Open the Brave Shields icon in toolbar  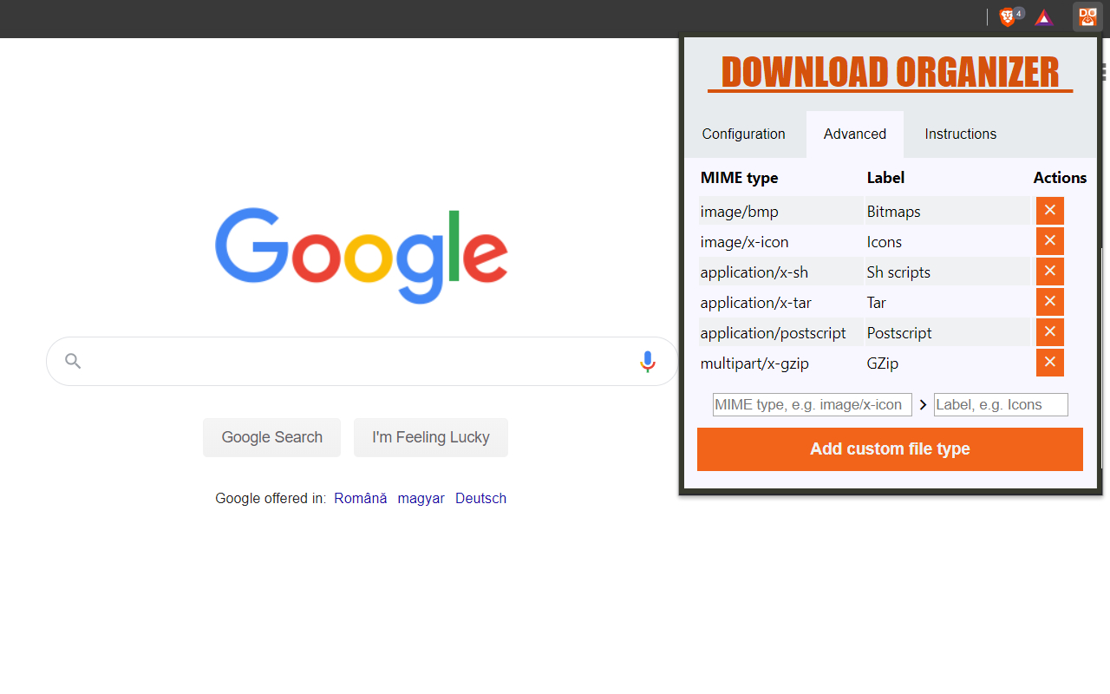coord(1008,17)
